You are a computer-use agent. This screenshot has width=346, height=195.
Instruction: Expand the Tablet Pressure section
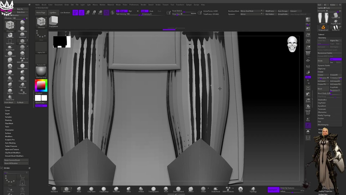pyautogui.click(x=11, y=146)
